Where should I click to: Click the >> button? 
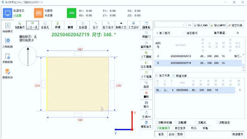[x=189, y=25]
